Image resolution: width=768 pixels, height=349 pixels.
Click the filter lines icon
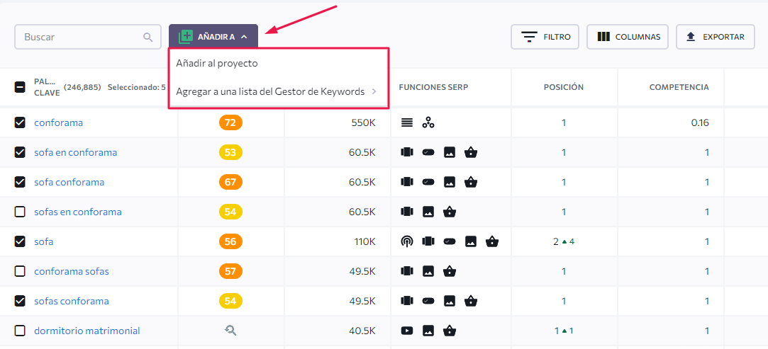(x=529, y=37)
